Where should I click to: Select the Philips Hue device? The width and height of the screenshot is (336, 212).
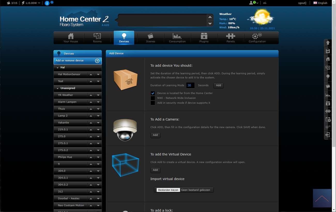point(65,157)
